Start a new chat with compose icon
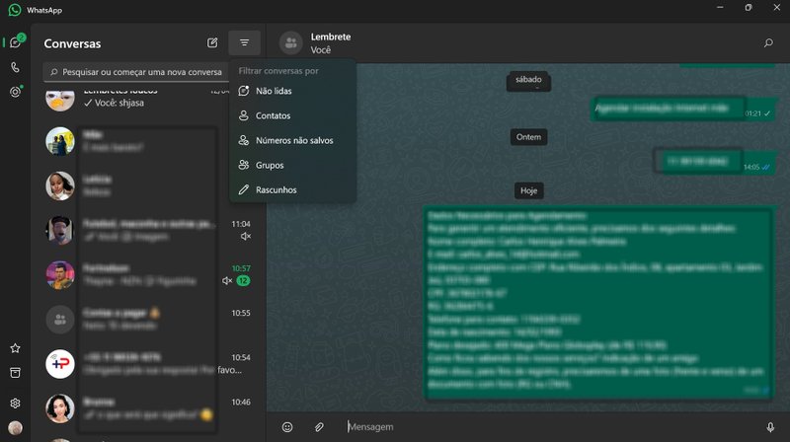This screenshot has height=442, width=790. 212,42
